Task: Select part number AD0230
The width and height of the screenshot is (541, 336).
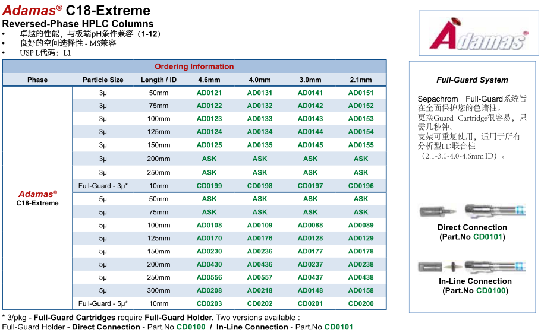Action: (x=209, y=251)
